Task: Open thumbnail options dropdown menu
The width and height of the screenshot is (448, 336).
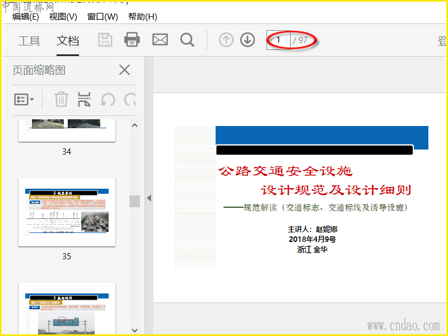Action: [24, 100]
